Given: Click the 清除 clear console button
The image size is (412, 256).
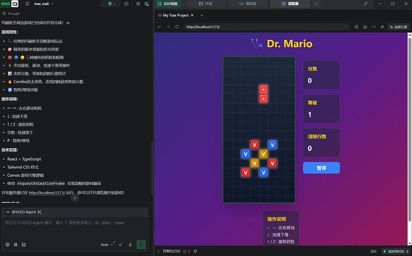Looking at the screenshot, I should point(373,252).
